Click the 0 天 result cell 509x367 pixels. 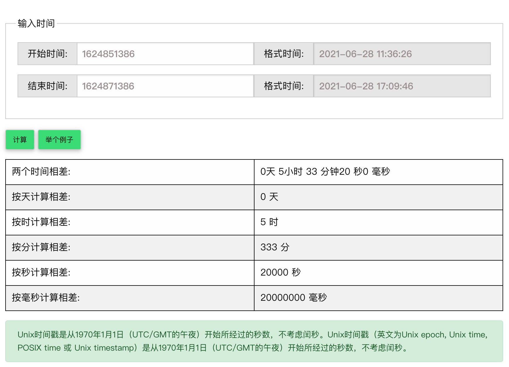pos(378,197)
